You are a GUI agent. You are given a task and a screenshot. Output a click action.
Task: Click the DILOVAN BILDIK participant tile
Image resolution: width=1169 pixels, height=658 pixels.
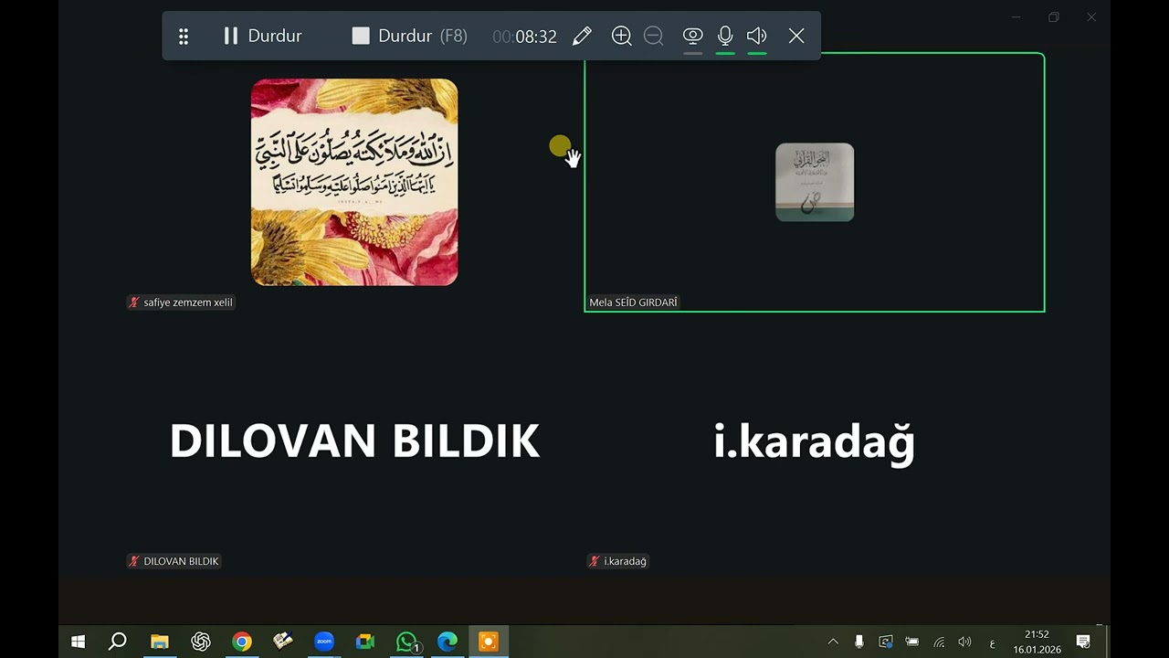coord(354,440)
